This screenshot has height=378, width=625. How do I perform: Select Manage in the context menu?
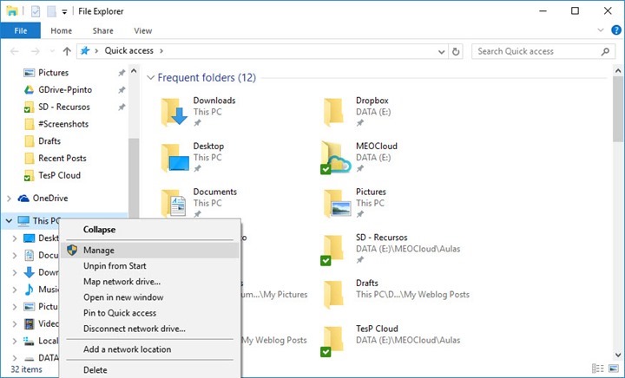[x=99, y=250]
